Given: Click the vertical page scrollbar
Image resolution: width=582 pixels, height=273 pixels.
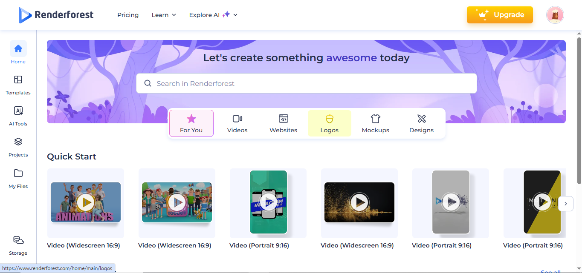Looking at the screenshot, I should (x=579, y=111).
